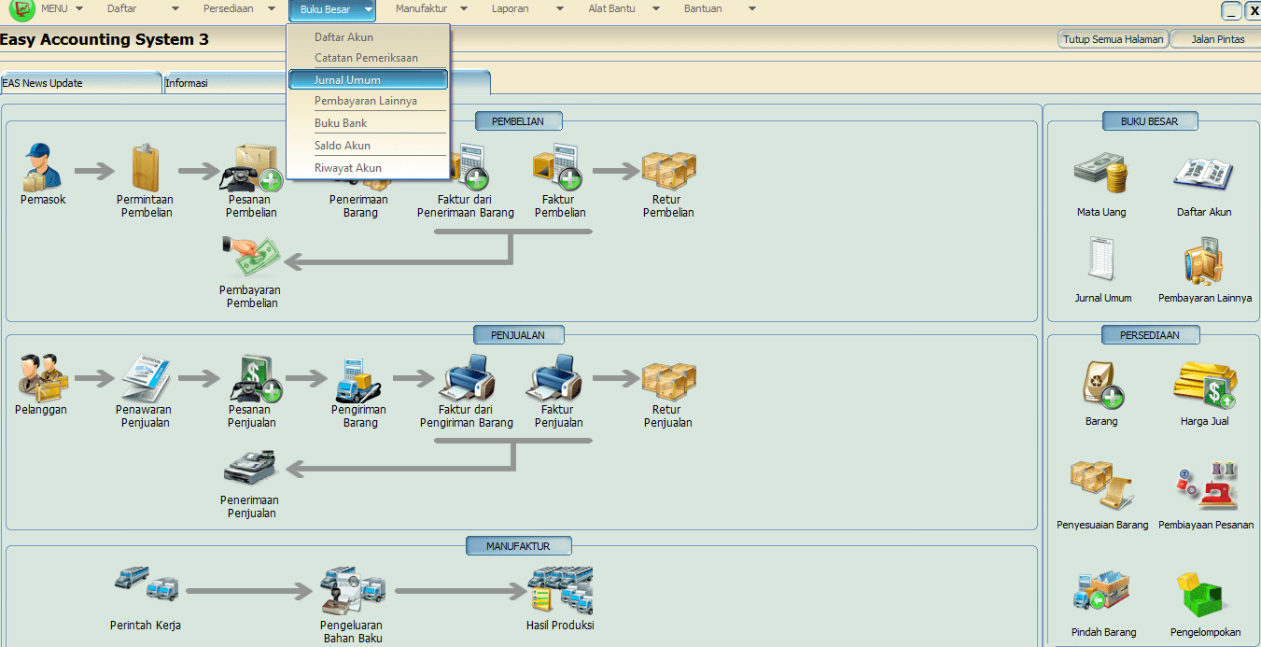
Task: Select Catatan Pemeriksaan menu entry
Action: [x=368, y=58]
